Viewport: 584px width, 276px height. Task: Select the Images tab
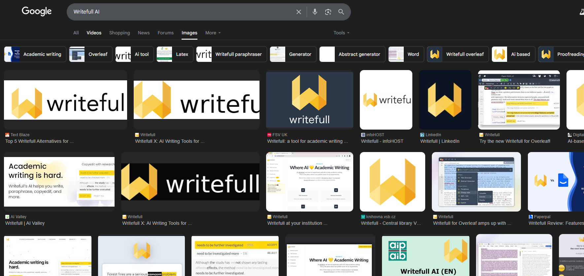(189, 33)
